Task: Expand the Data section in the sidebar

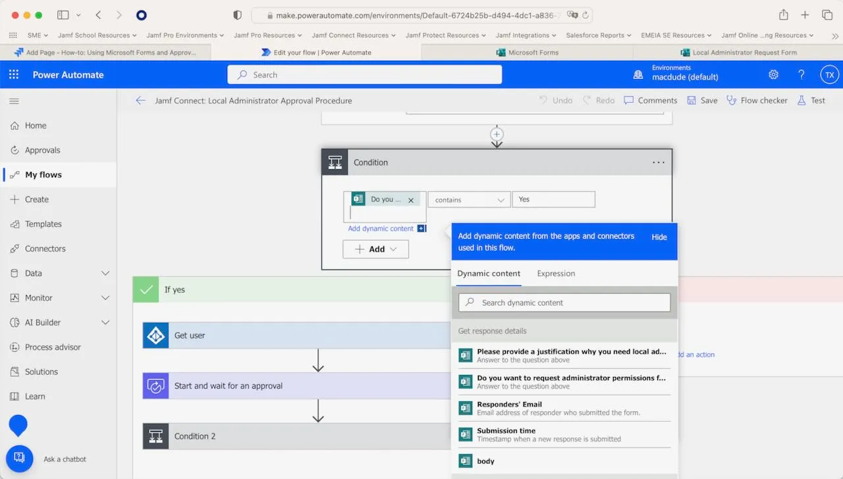Action: coord(33,273)
